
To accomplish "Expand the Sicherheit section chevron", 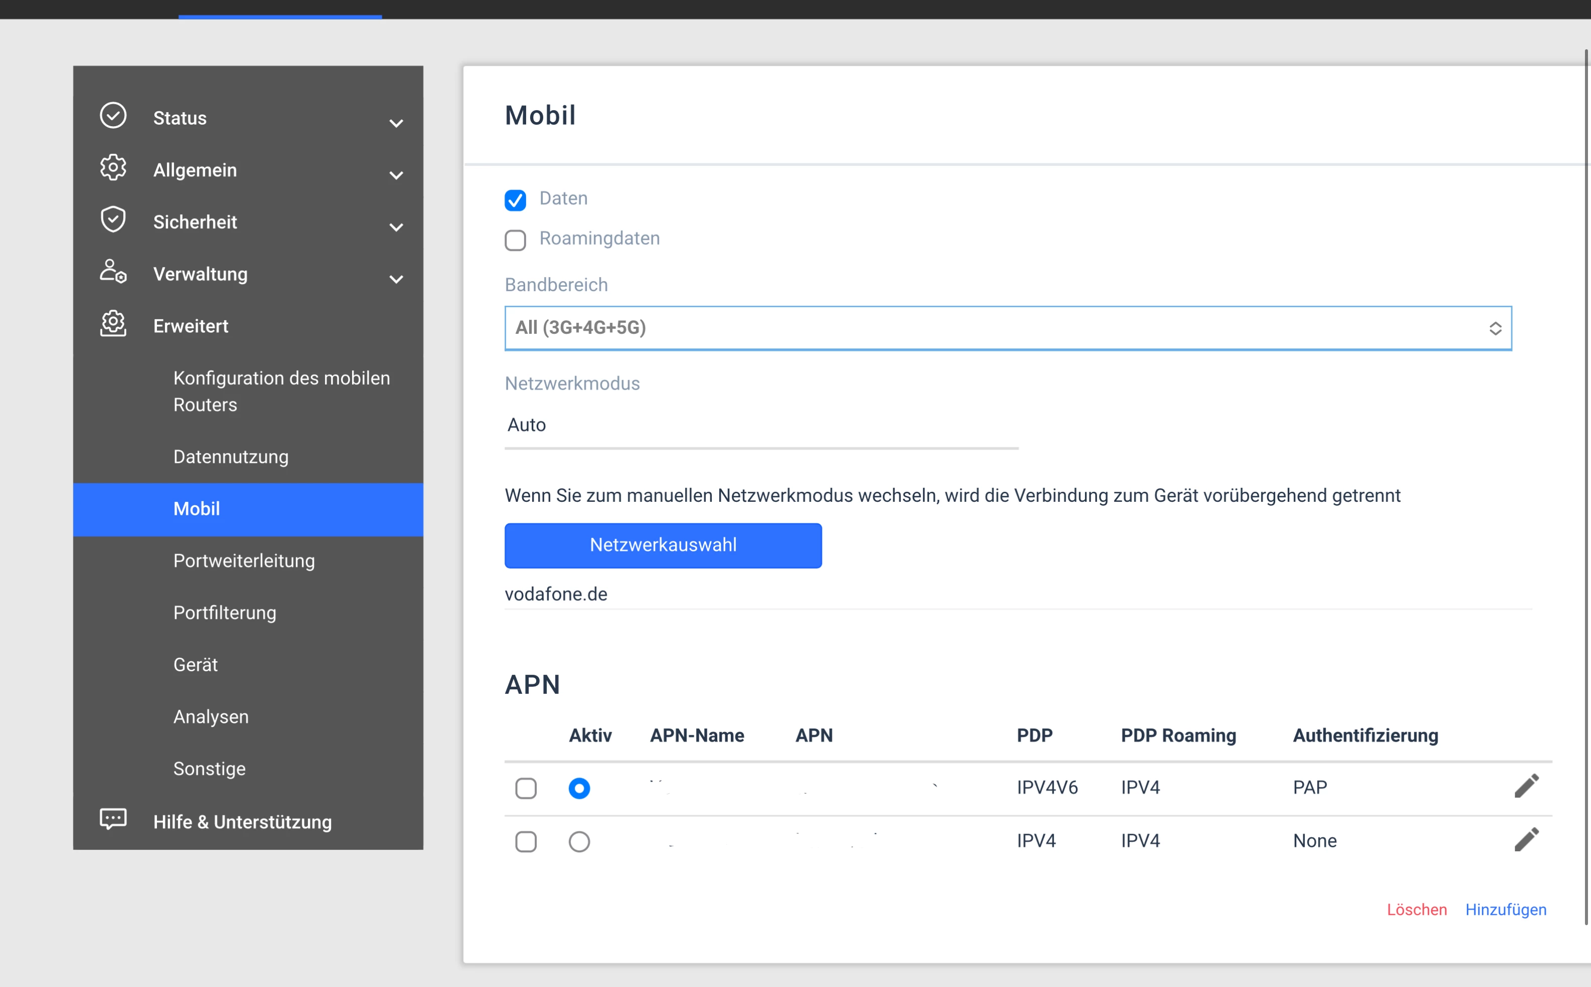I will 396,227.
